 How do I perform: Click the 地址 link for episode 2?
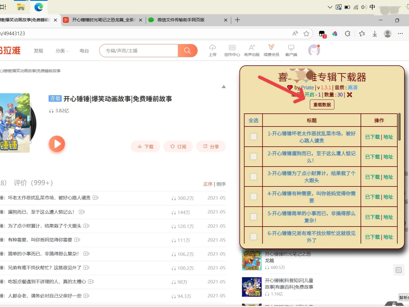tap(388, 157)
